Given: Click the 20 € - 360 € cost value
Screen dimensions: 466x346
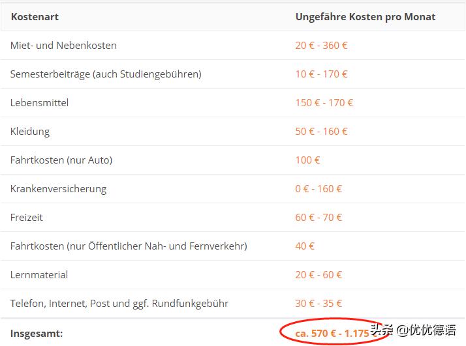Looking at the screenshot, I should (x=321, y=46).
